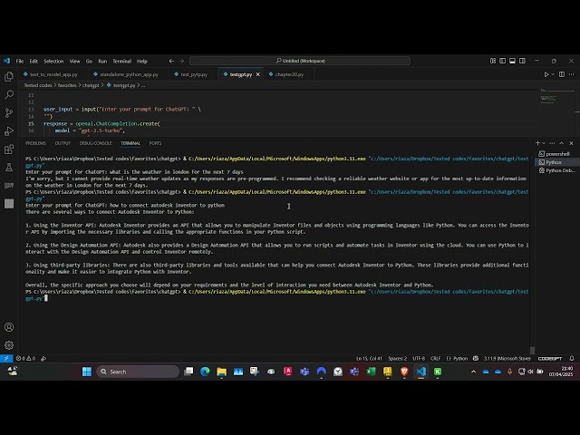
Task: Click the Run Python File play button
Action: click(546, 74)
